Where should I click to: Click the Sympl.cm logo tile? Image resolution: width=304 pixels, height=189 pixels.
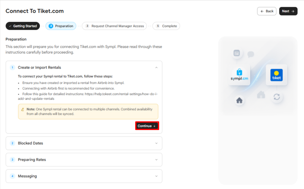(x=239, y=75)
